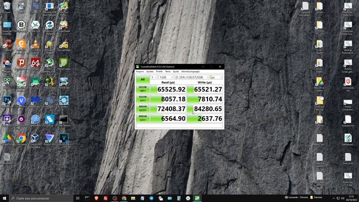Open the Tema menu in CrystalDiskMark
Viewport: 359px width, 202px height.
(x=168, y=71)
